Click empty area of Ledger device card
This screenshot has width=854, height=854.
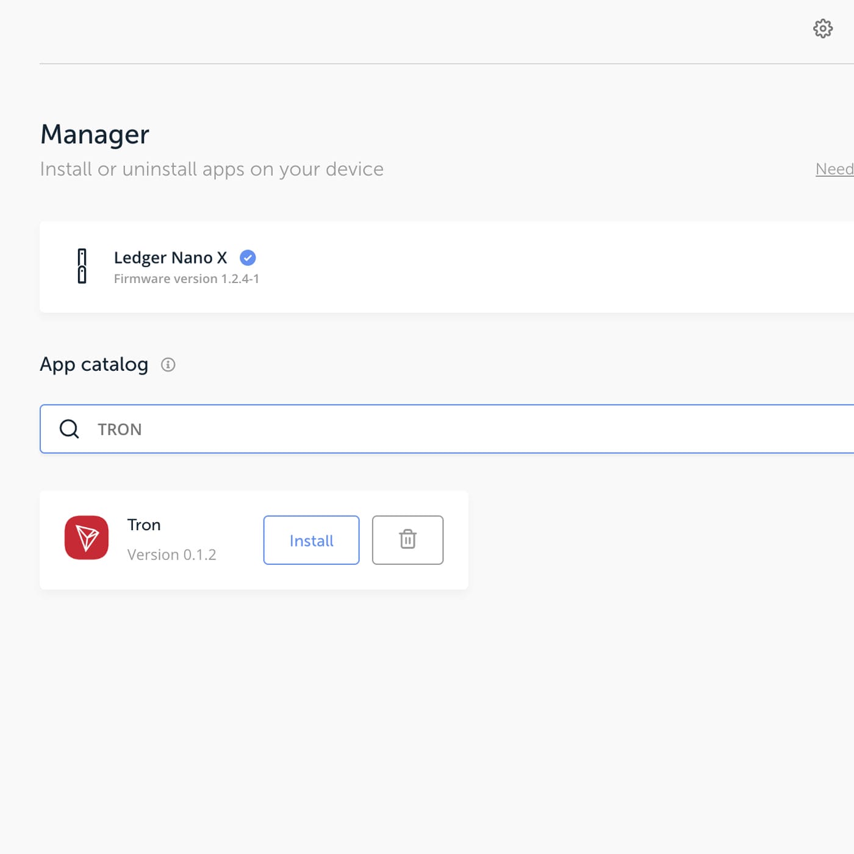point(549,267)
